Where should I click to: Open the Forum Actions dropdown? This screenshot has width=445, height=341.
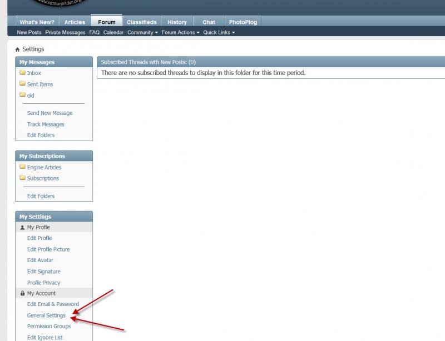(x=180, y=32)
